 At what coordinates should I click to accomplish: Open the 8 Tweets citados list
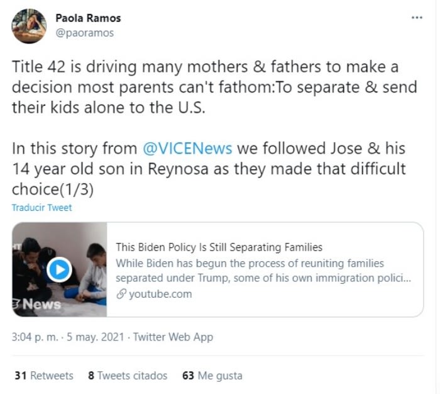[128, 376]
